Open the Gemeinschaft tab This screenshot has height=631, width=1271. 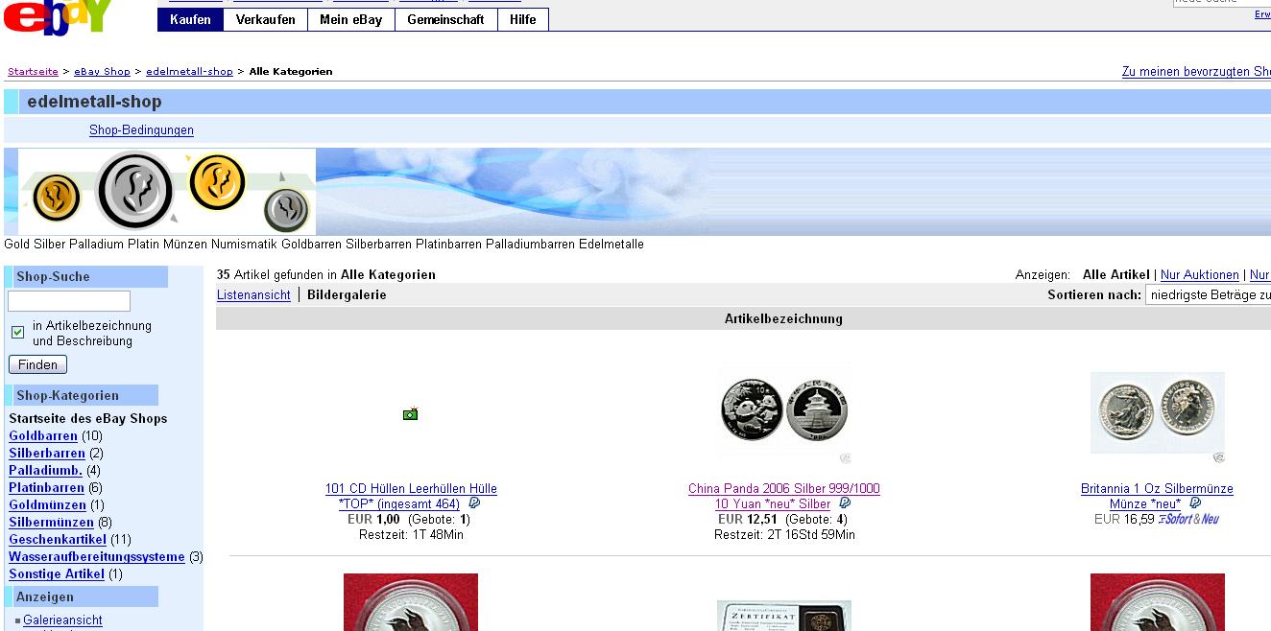click(x=446, y=19)
